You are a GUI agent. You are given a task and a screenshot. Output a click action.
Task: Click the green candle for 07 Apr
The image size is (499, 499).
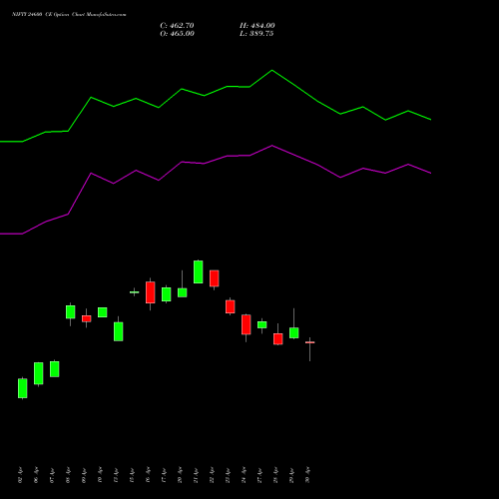[x=55, y=369]
